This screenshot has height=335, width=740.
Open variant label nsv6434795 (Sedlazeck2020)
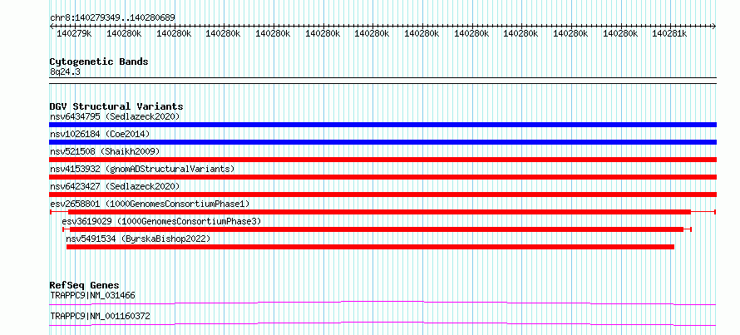[115, 116]
